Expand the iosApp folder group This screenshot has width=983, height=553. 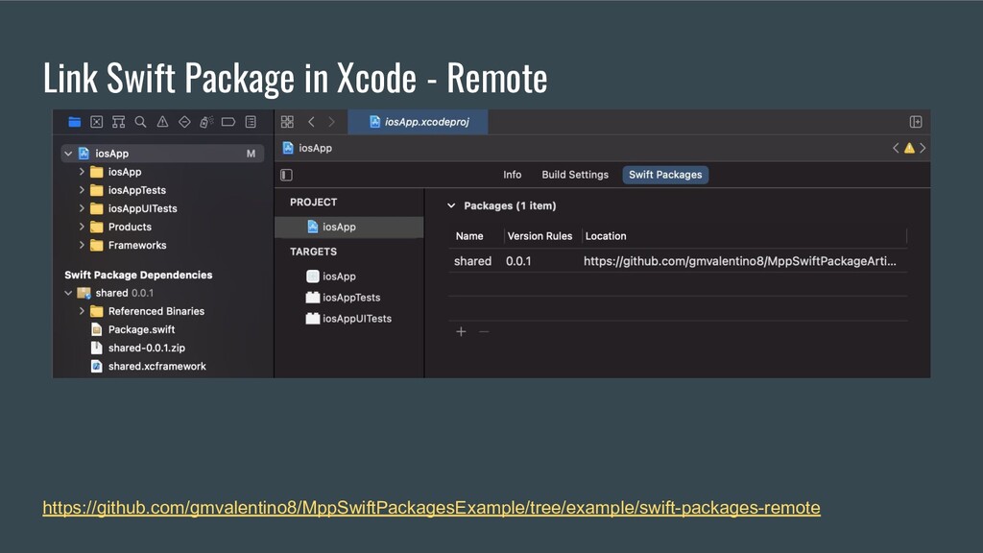82,172
